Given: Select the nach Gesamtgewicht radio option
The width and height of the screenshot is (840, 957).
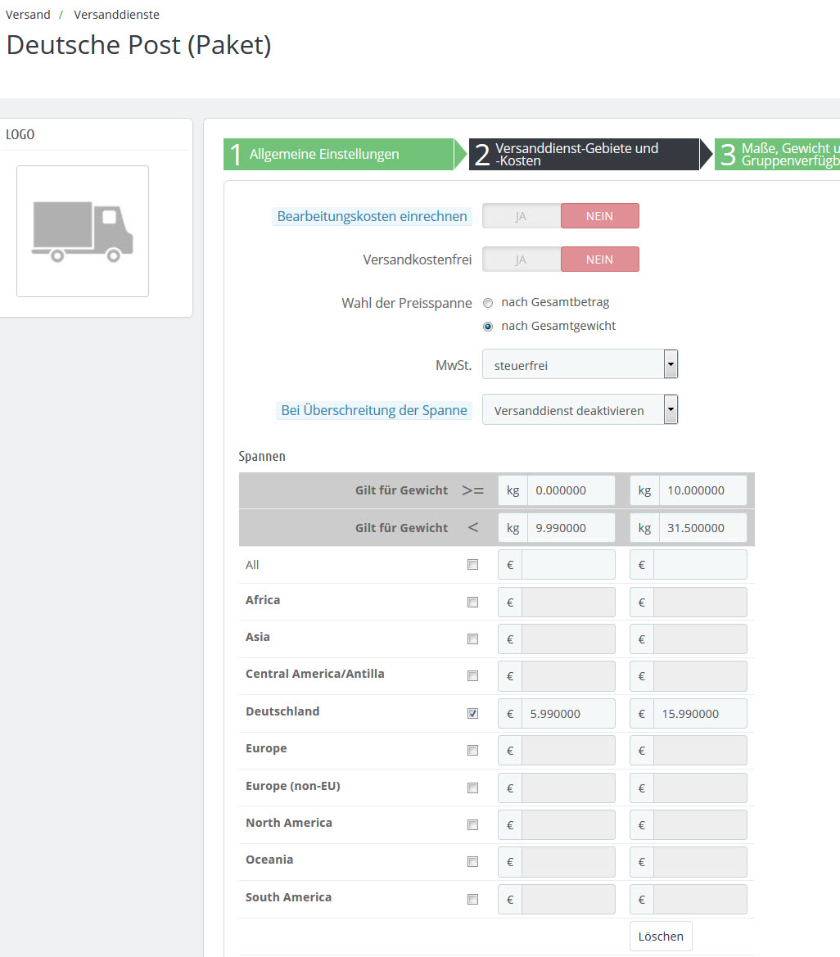Looking at the screenshot, I should (x=488, y=327).
